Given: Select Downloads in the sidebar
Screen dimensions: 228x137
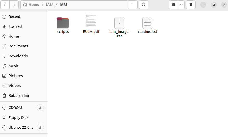Looking at the screenshot, I should [x=18, y=56].
